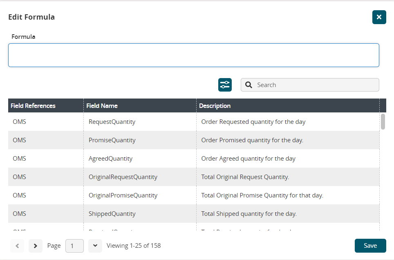Screen dimensions: 394x260
Task: Click the Description column header
Action: pos(215,106)
